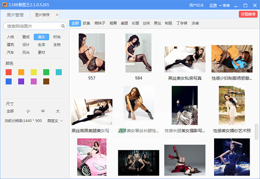Click the 用户ID:8 label
Image resolution: width=260 pixels, height=179 pixels.
196,5
